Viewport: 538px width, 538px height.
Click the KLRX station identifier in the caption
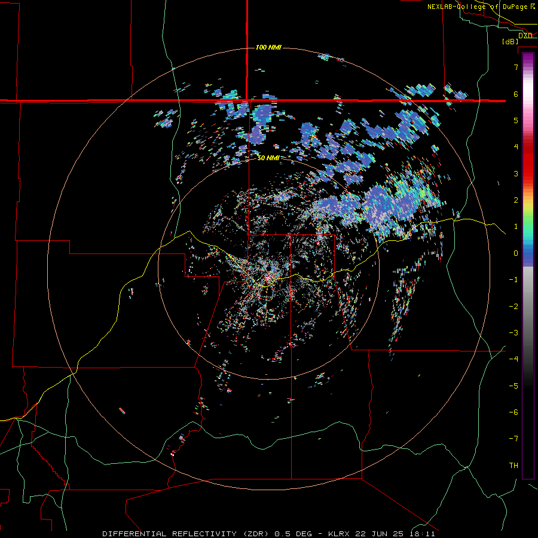(x=340, y=534)
